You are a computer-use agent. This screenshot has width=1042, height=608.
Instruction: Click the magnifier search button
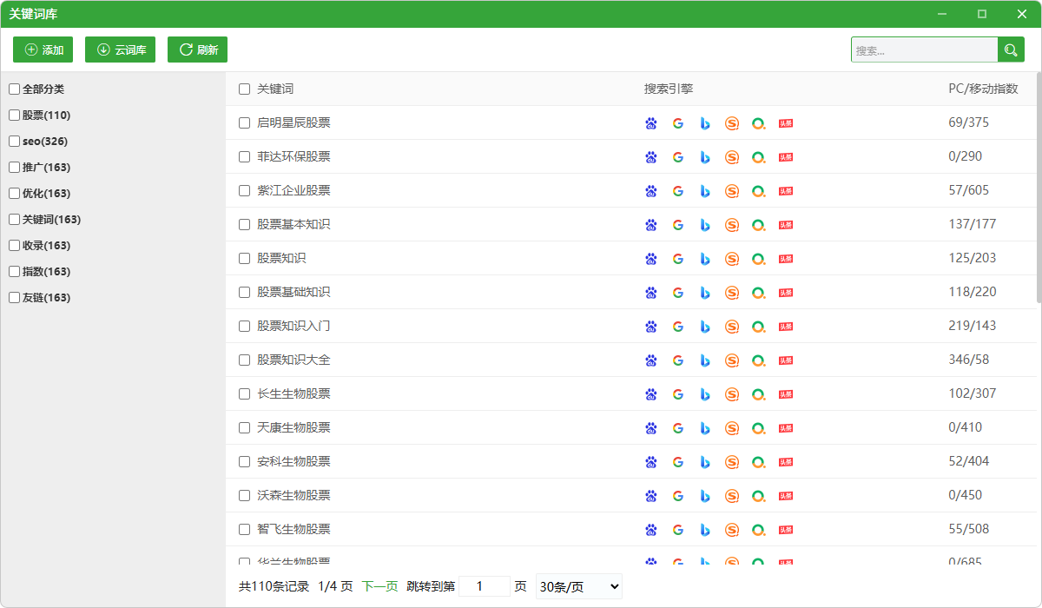(x=1011, y=50)
